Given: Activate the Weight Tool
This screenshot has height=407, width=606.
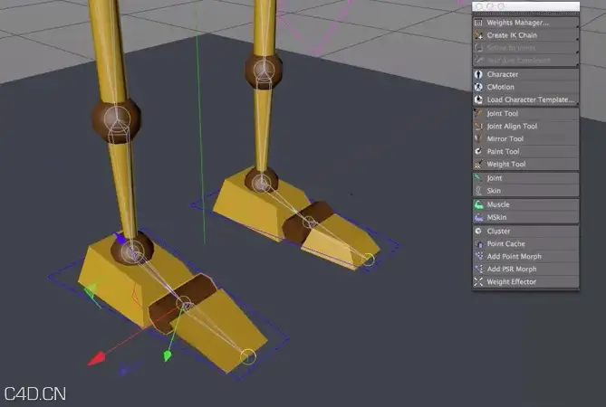Looking at the screenshot, I should click(x=525, y=165).
